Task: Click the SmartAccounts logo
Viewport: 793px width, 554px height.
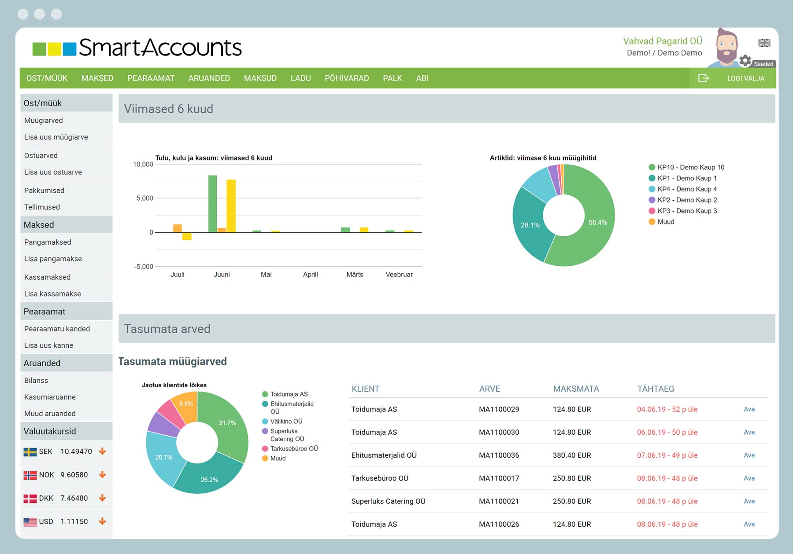Action: coord(137,48)
